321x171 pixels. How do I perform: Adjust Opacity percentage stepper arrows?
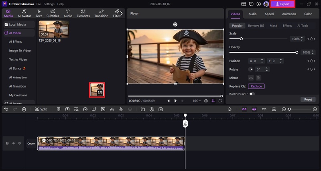(x=313, y=53)
